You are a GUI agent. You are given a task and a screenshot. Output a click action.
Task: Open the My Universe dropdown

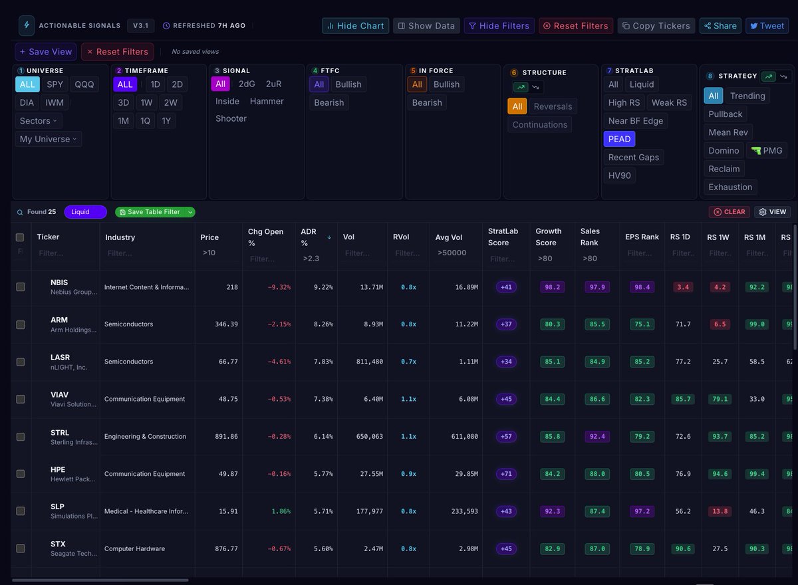click(x=49, y=139)
